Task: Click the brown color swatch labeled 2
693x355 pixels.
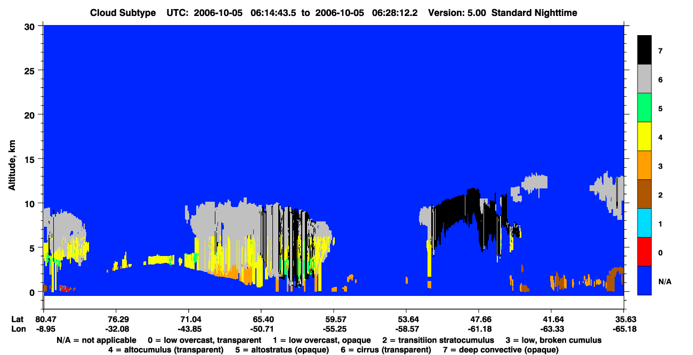Action: pos(644,194)
